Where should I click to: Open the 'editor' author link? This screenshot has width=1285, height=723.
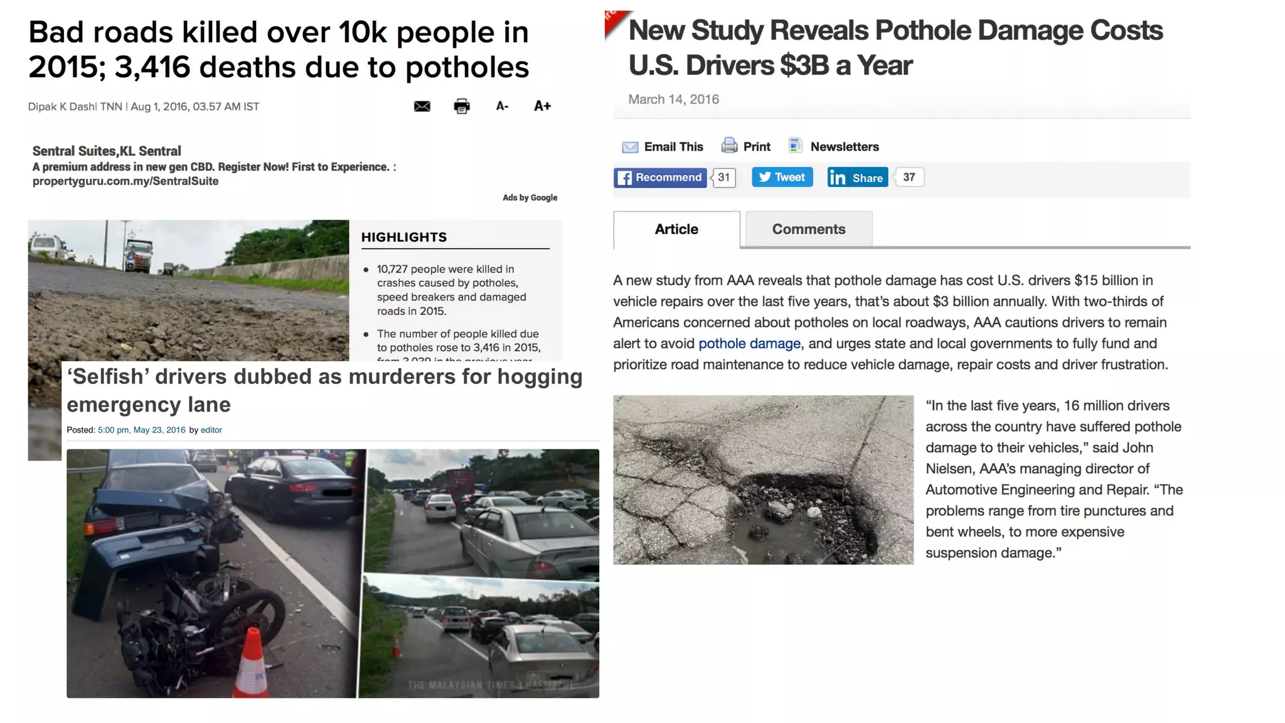click(x=211, y=430)
